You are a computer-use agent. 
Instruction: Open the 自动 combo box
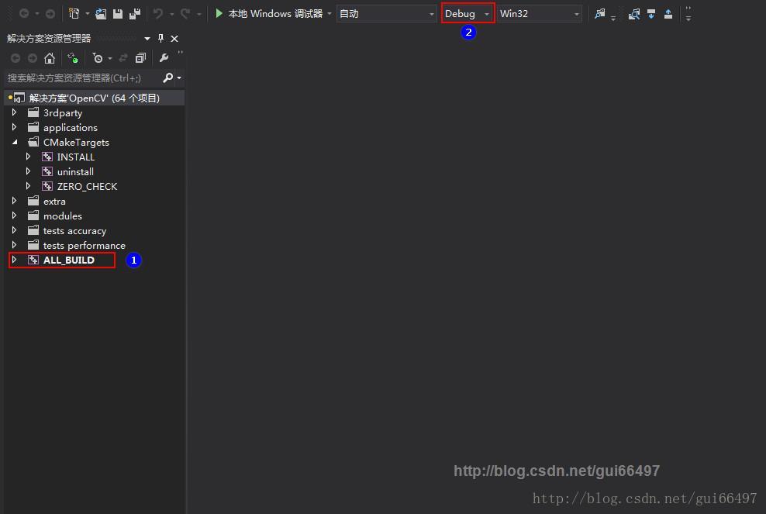point(386,14)
